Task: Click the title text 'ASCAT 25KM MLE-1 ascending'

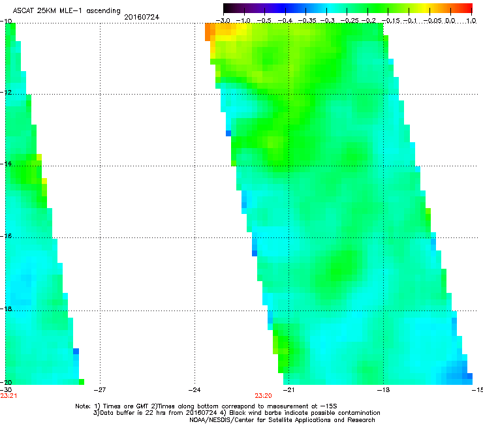Action: coord(67,11)
